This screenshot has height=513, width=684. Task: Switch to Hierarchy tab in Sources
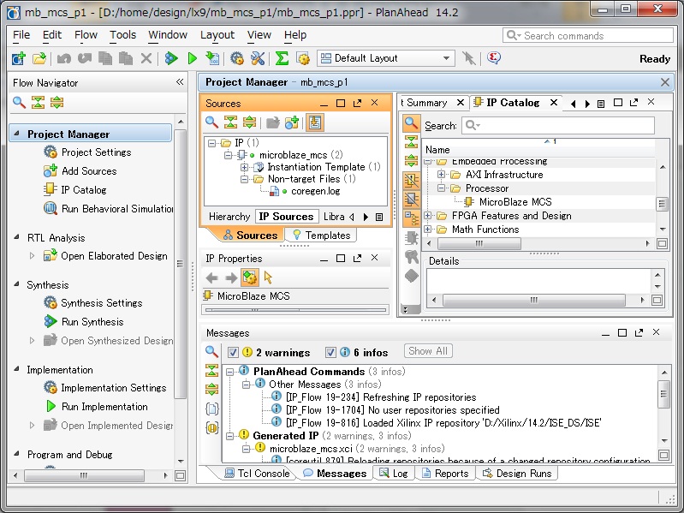pos(229,217)
